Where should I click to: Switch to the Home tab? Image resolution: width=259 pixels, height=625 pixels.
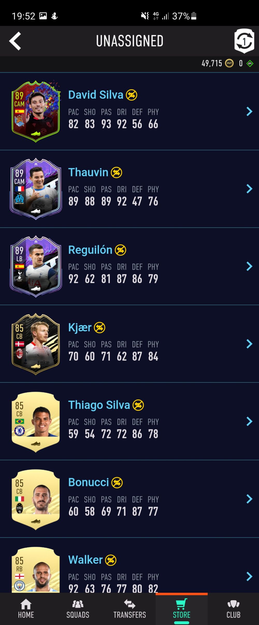26,609
